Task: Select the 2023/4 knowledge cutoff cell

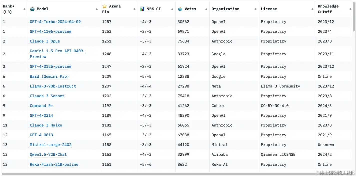Action: (x=325, y=31)
